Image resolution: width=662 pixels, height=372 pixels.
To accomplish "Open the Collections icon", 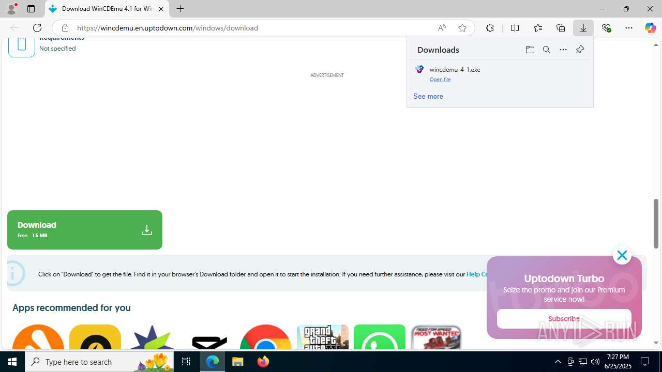I will point(561,28).
